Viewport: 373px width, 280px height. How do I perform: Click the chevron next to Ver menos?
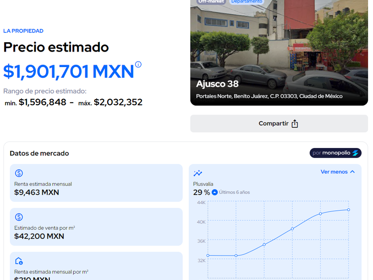353,172
